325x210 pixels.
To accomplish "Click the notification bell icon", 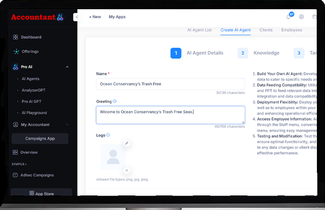I will tap(288, 17).
